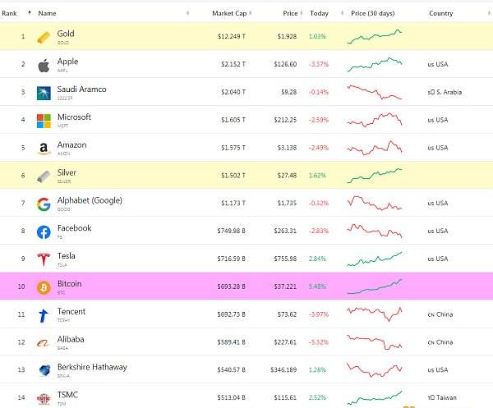The image size is (493, 408).
Task: Open the Microsoft company link
Action: 74,117
